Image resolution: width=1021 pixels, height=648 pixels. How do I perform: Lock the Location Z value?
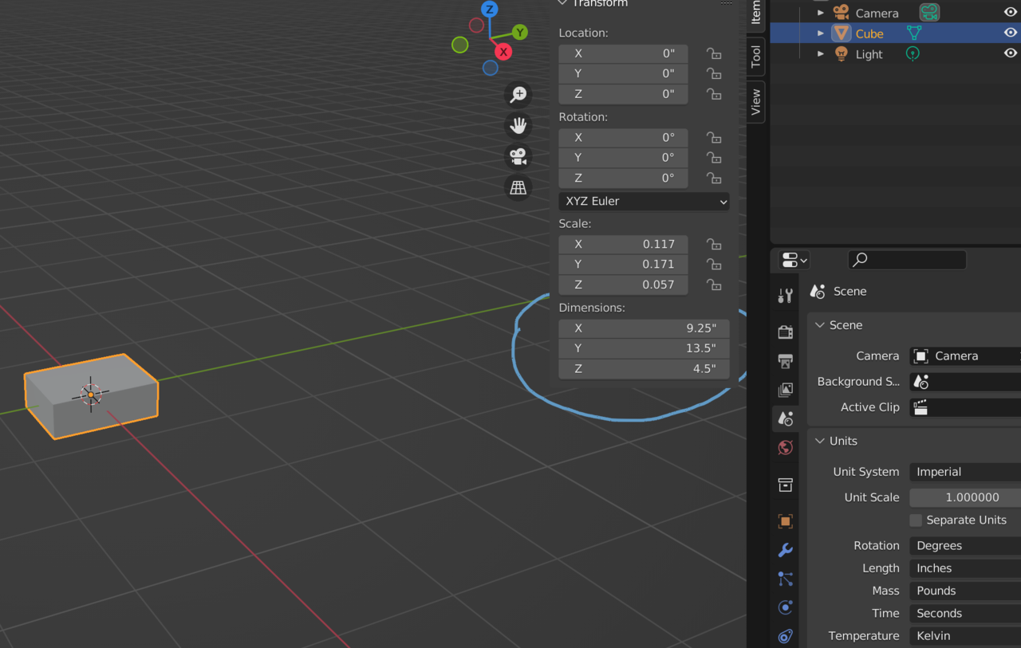click(714, 94)
